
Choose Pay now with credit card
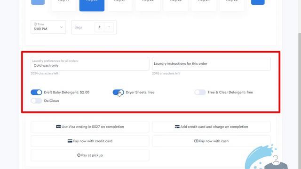(90, 141)
